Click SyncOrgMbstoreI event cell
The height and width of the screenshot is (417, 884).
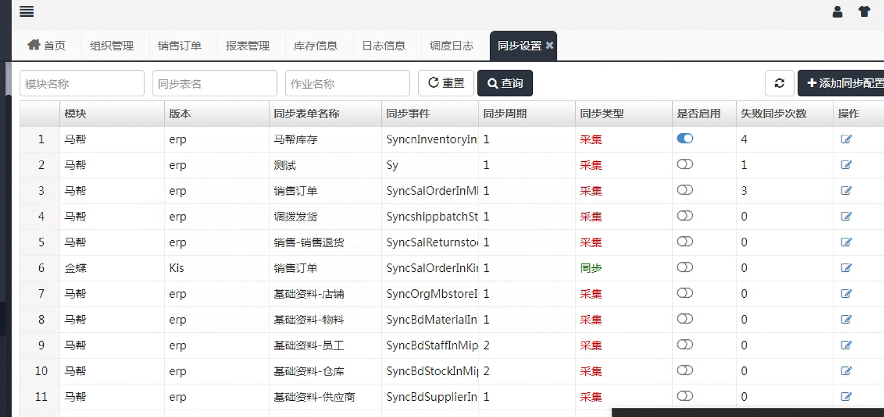pyautogui.click(x=430, y=294)
